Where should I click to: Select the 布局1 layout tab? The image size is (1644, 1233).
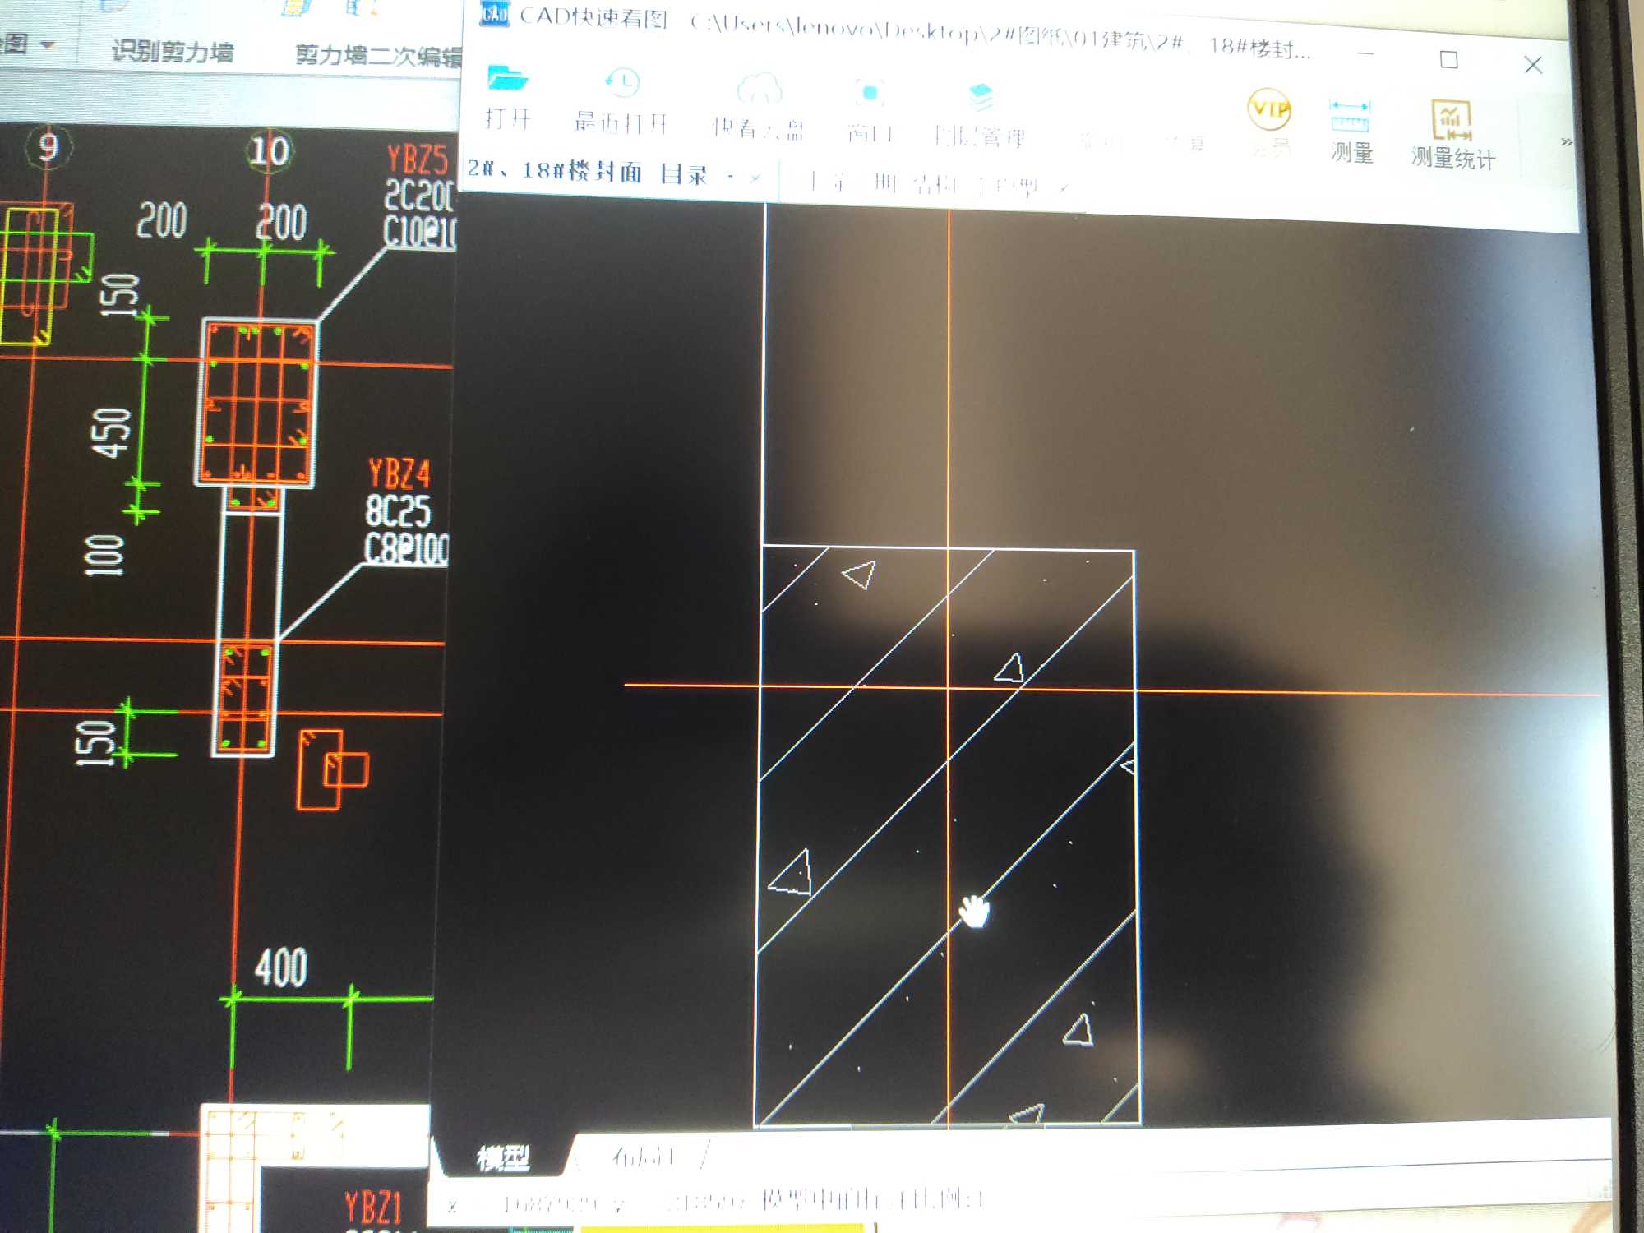pos(644,1157)
